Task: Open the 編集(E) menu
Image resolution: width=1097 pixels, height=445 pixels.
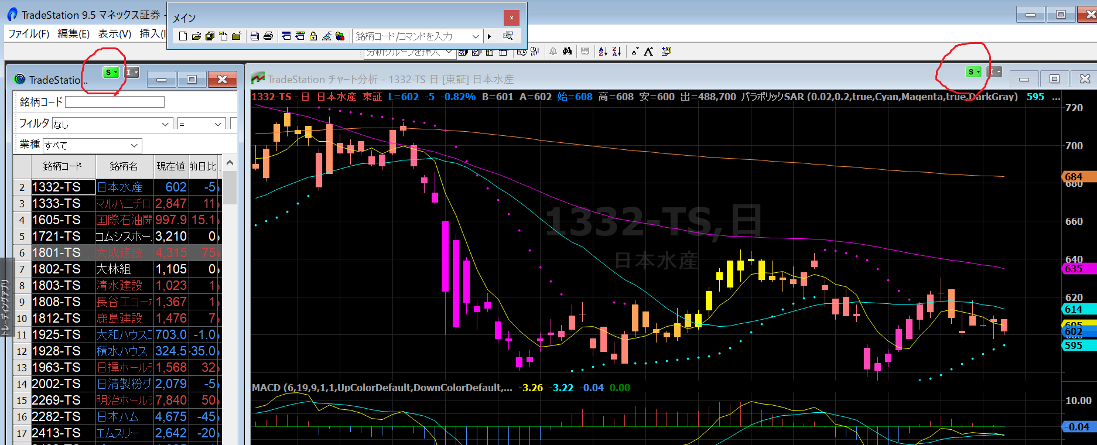Action: coord(73,34)
